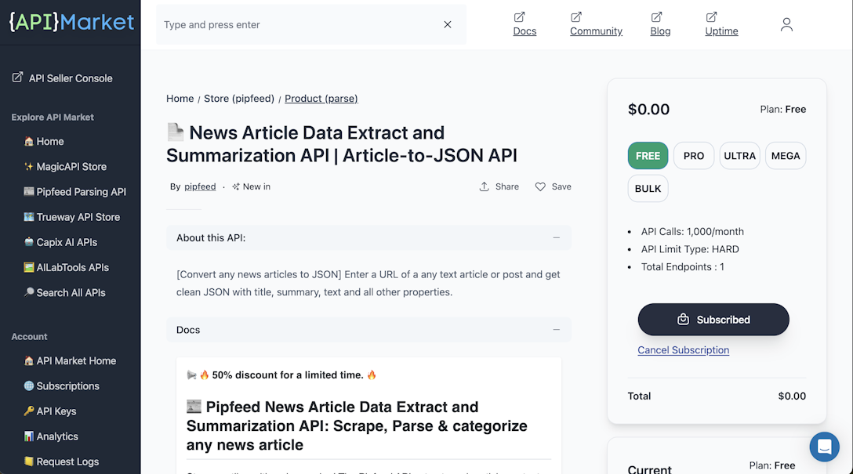This screenshot has height=474, width=853.
Task: Select the PRO plan
Action: click(x=694, y=155)
